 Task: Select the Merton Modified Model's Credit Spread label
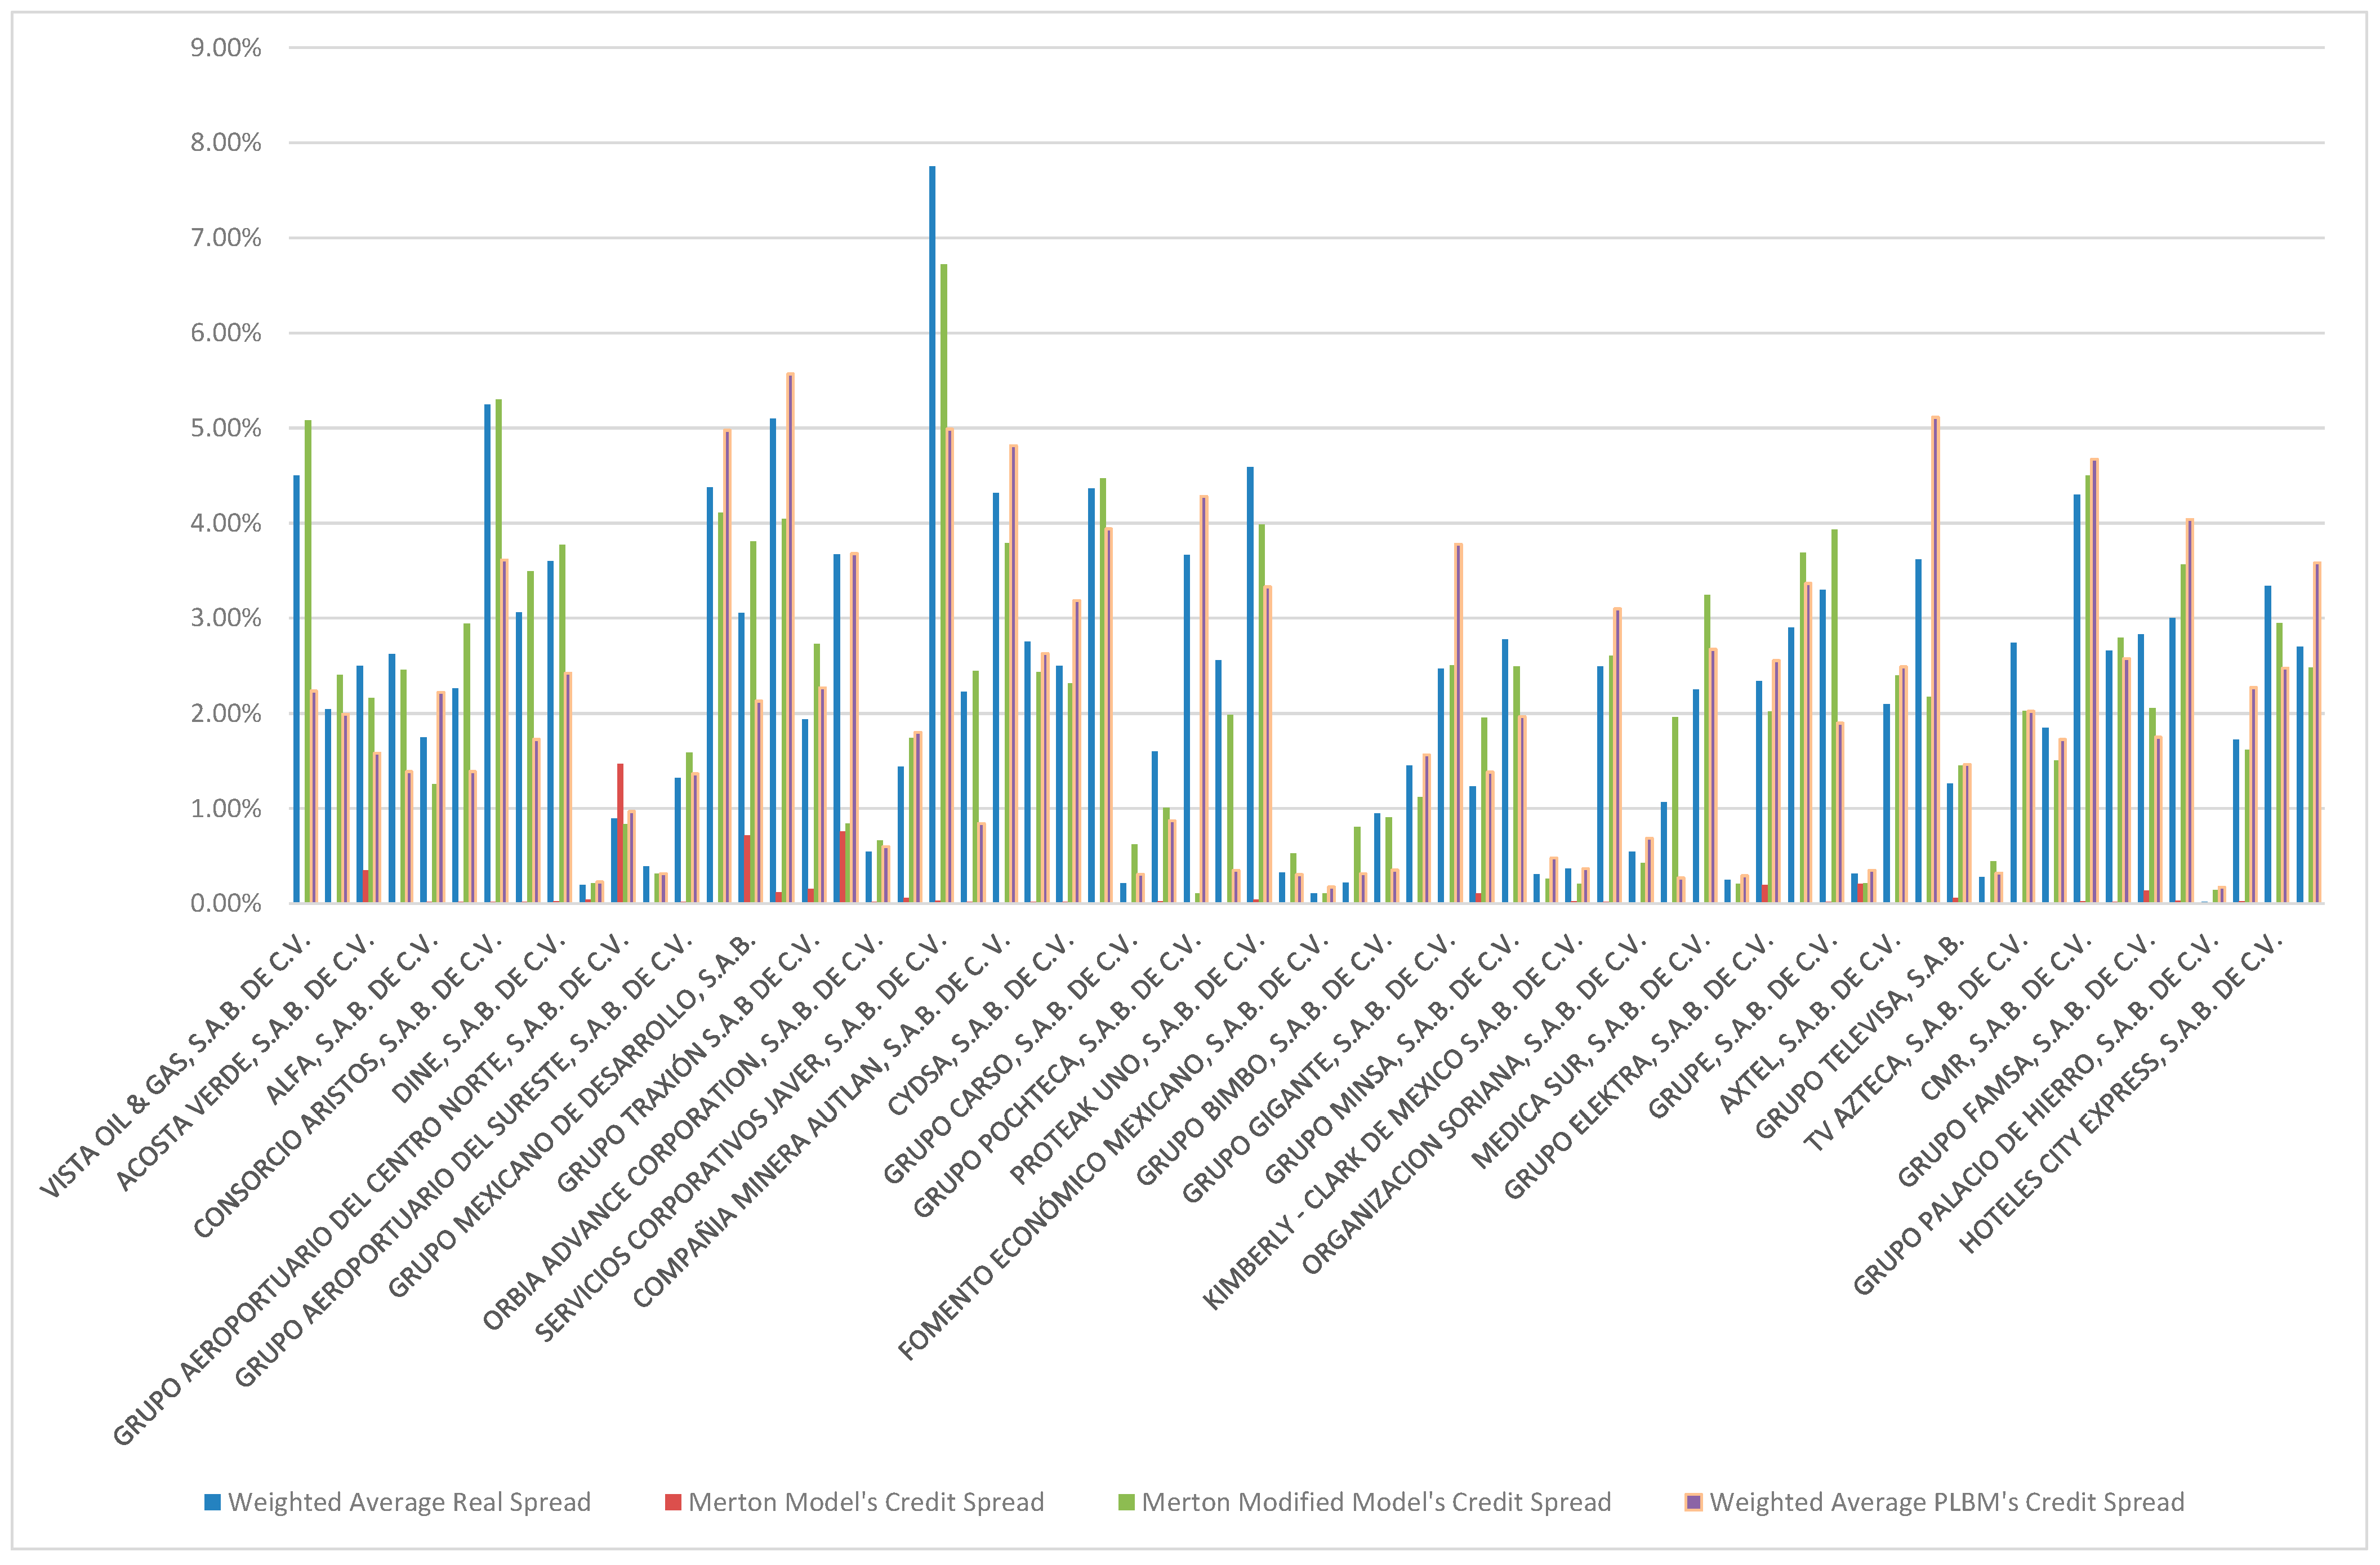[x=1376, y=1502]
